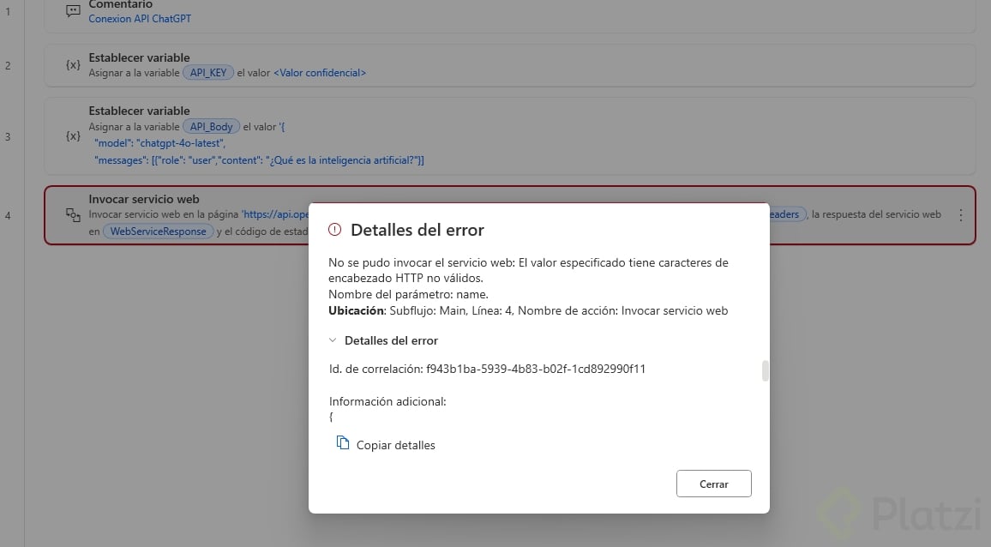
Task: Select the WebServiceResponse variable chip
Action: tap(158, 231)
